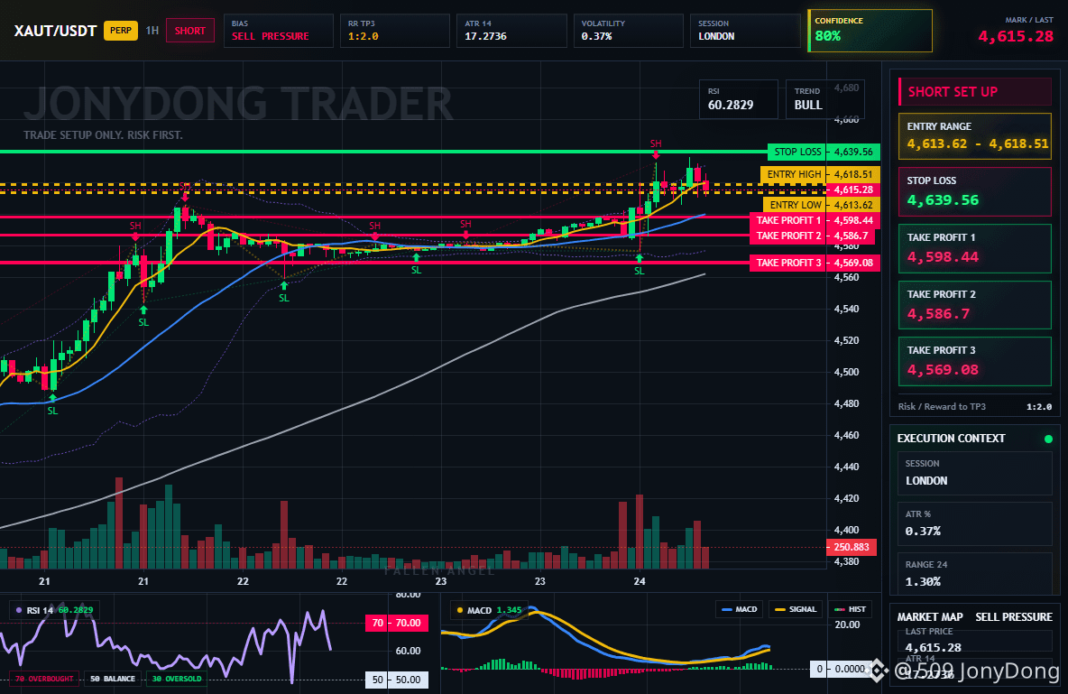Click the TAKE PROFIT 3 card showing 4,569.08
Image resolution: width=1068 pixels, height=694 pixels.
(975, 361)
